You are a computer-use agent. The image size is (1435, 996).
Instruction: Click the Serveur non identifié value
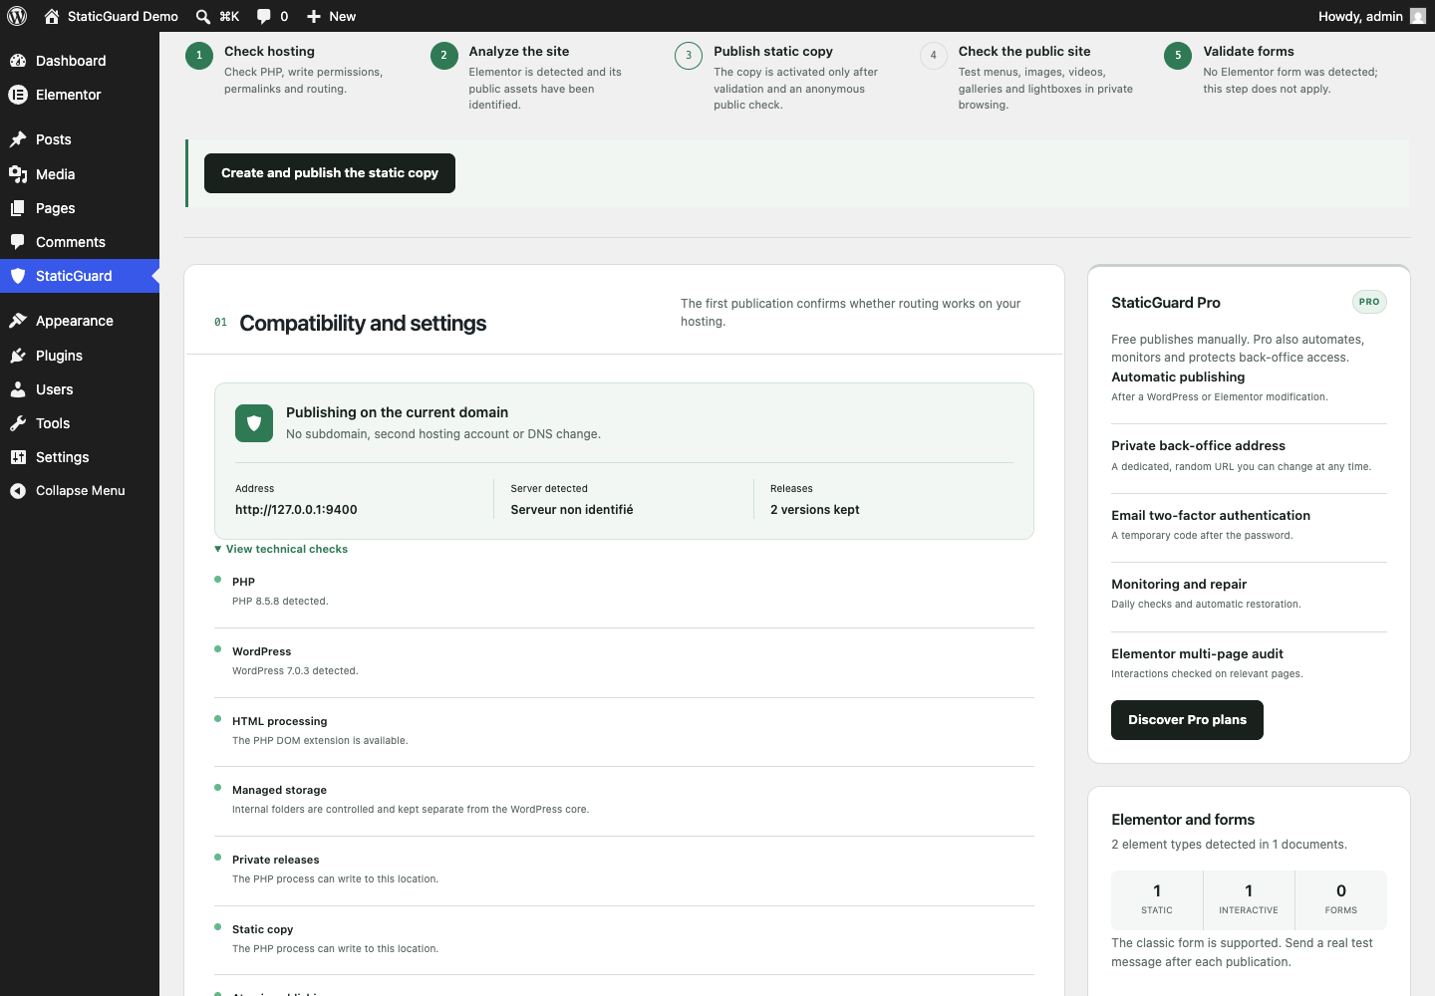click(x=572, y=509)
